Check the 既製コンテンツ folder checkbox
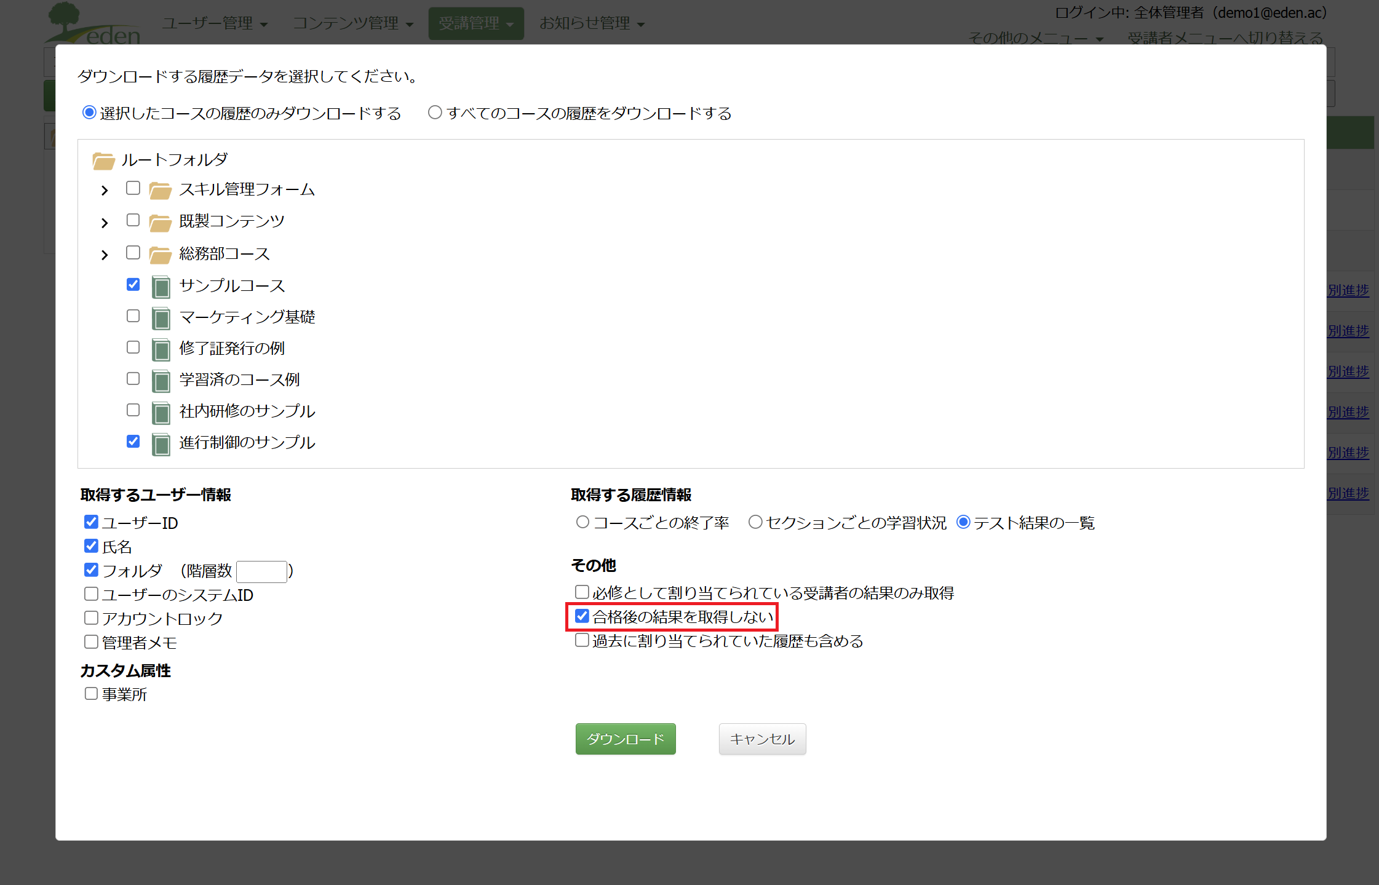Image resolution: width=1379 pixels, height=885 pixels. tap(133, 220)
